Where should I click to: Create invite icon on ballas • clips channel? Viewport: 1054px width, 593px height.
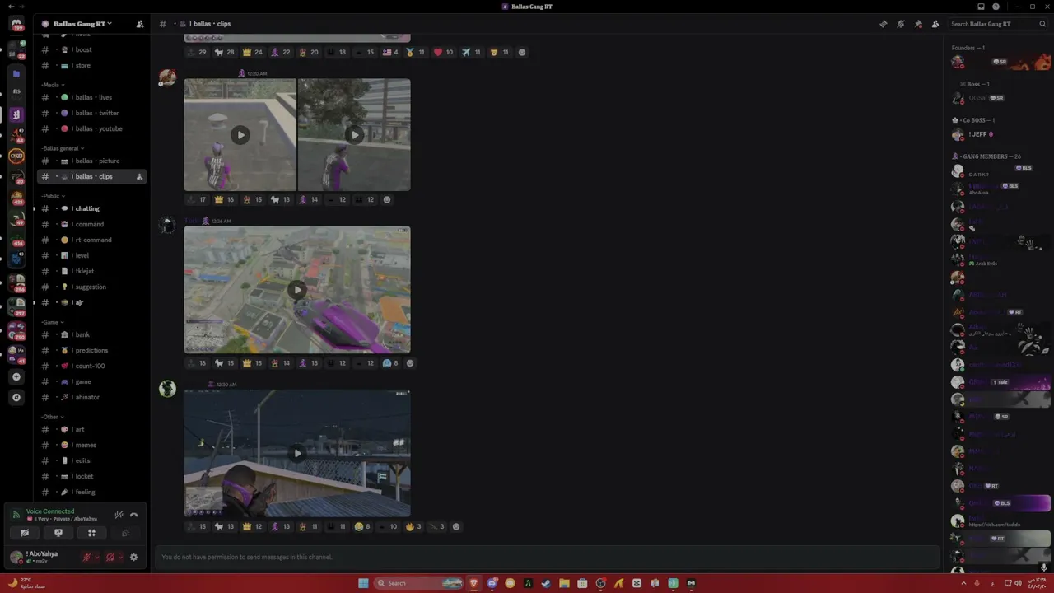tap(139, 176)
